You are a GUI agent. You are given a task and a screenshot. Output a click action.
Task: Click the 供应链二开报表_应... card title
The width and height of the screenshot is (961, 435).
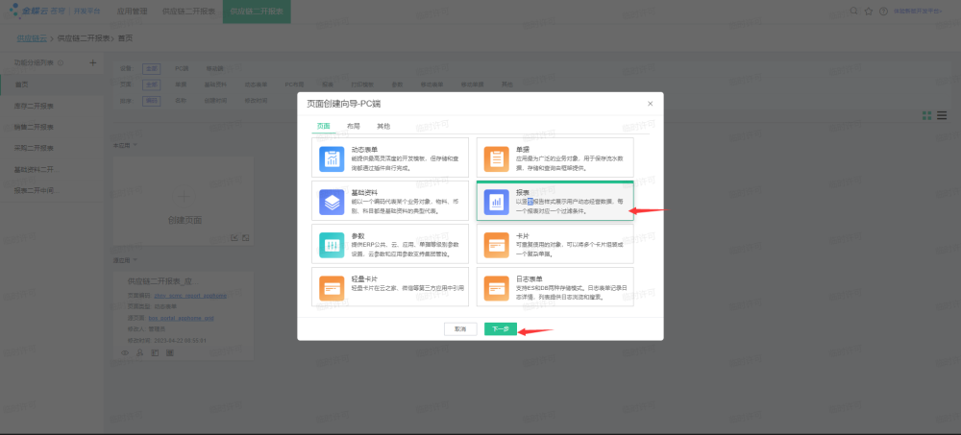tap(163, 281)
